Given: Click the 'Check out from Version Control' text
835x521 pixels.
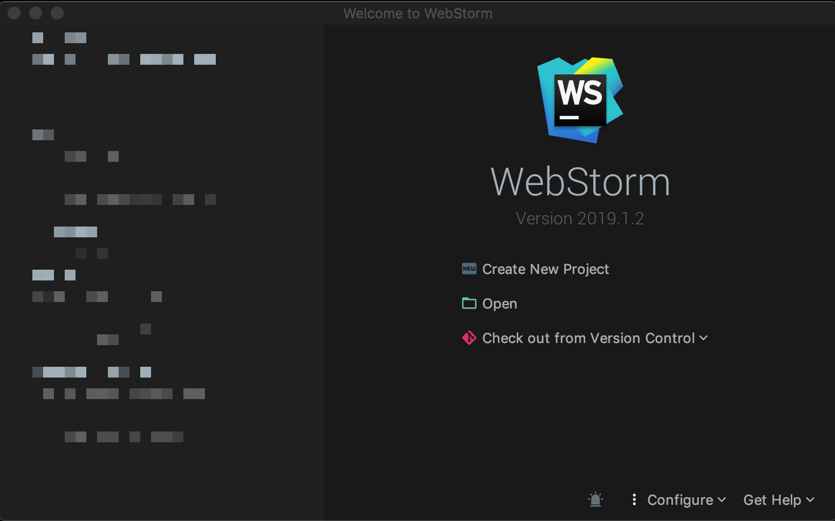Looking at the screenshot, I should [x=588, y=338].
